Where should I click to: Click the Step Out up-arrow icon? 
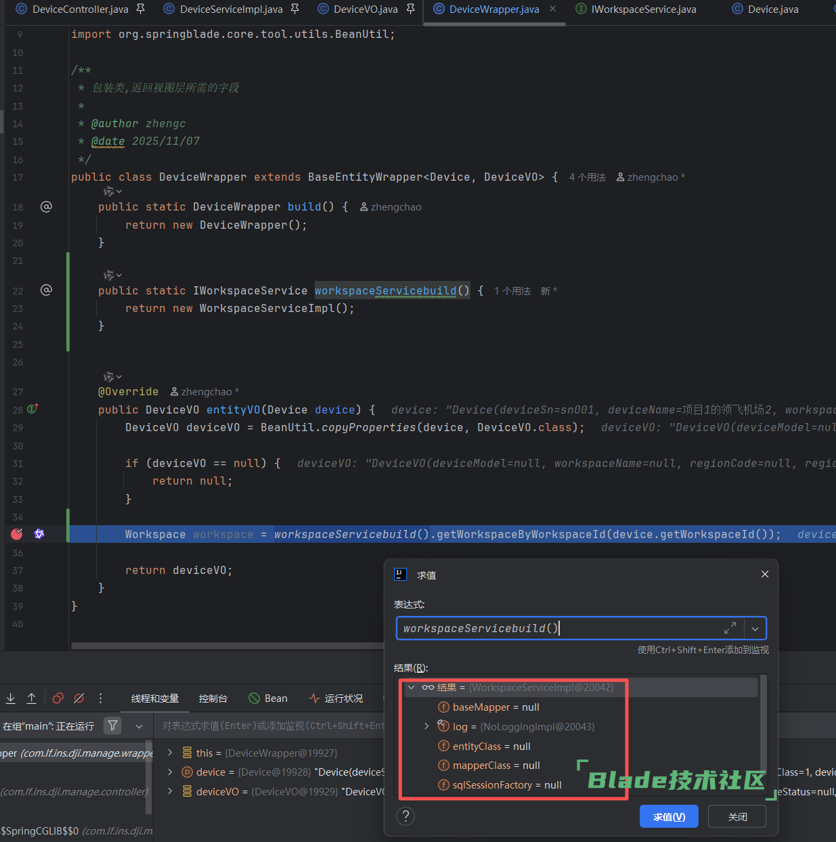32,699
